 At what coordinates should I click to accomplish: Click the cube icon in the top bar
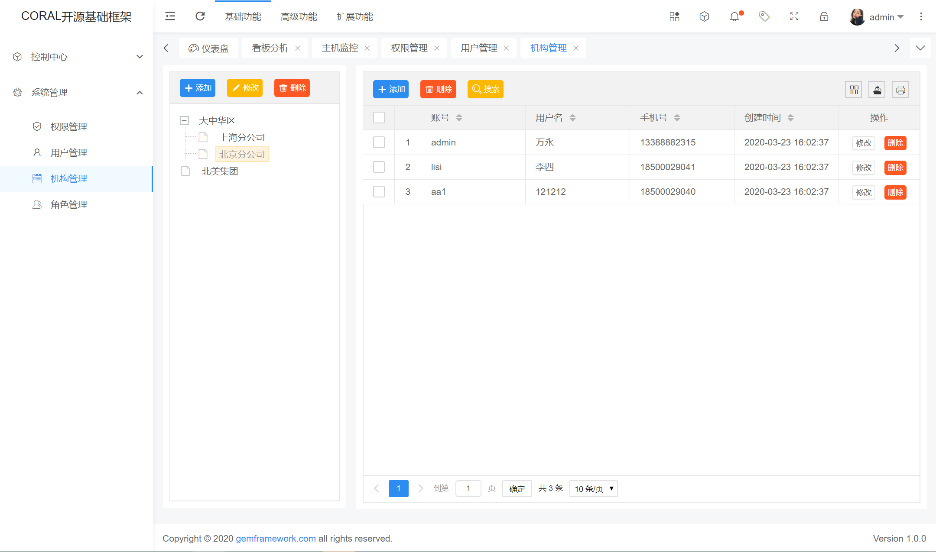pyautogui.click(x=704, y=16)
